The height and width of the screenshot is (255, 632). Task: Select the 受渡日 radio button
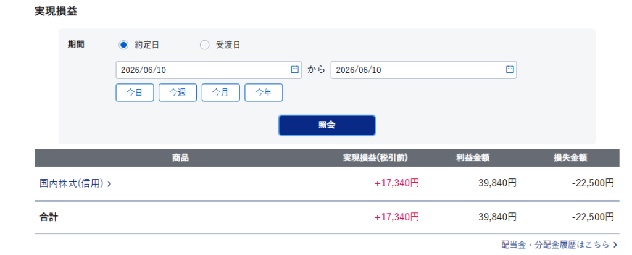pos(205,45)
